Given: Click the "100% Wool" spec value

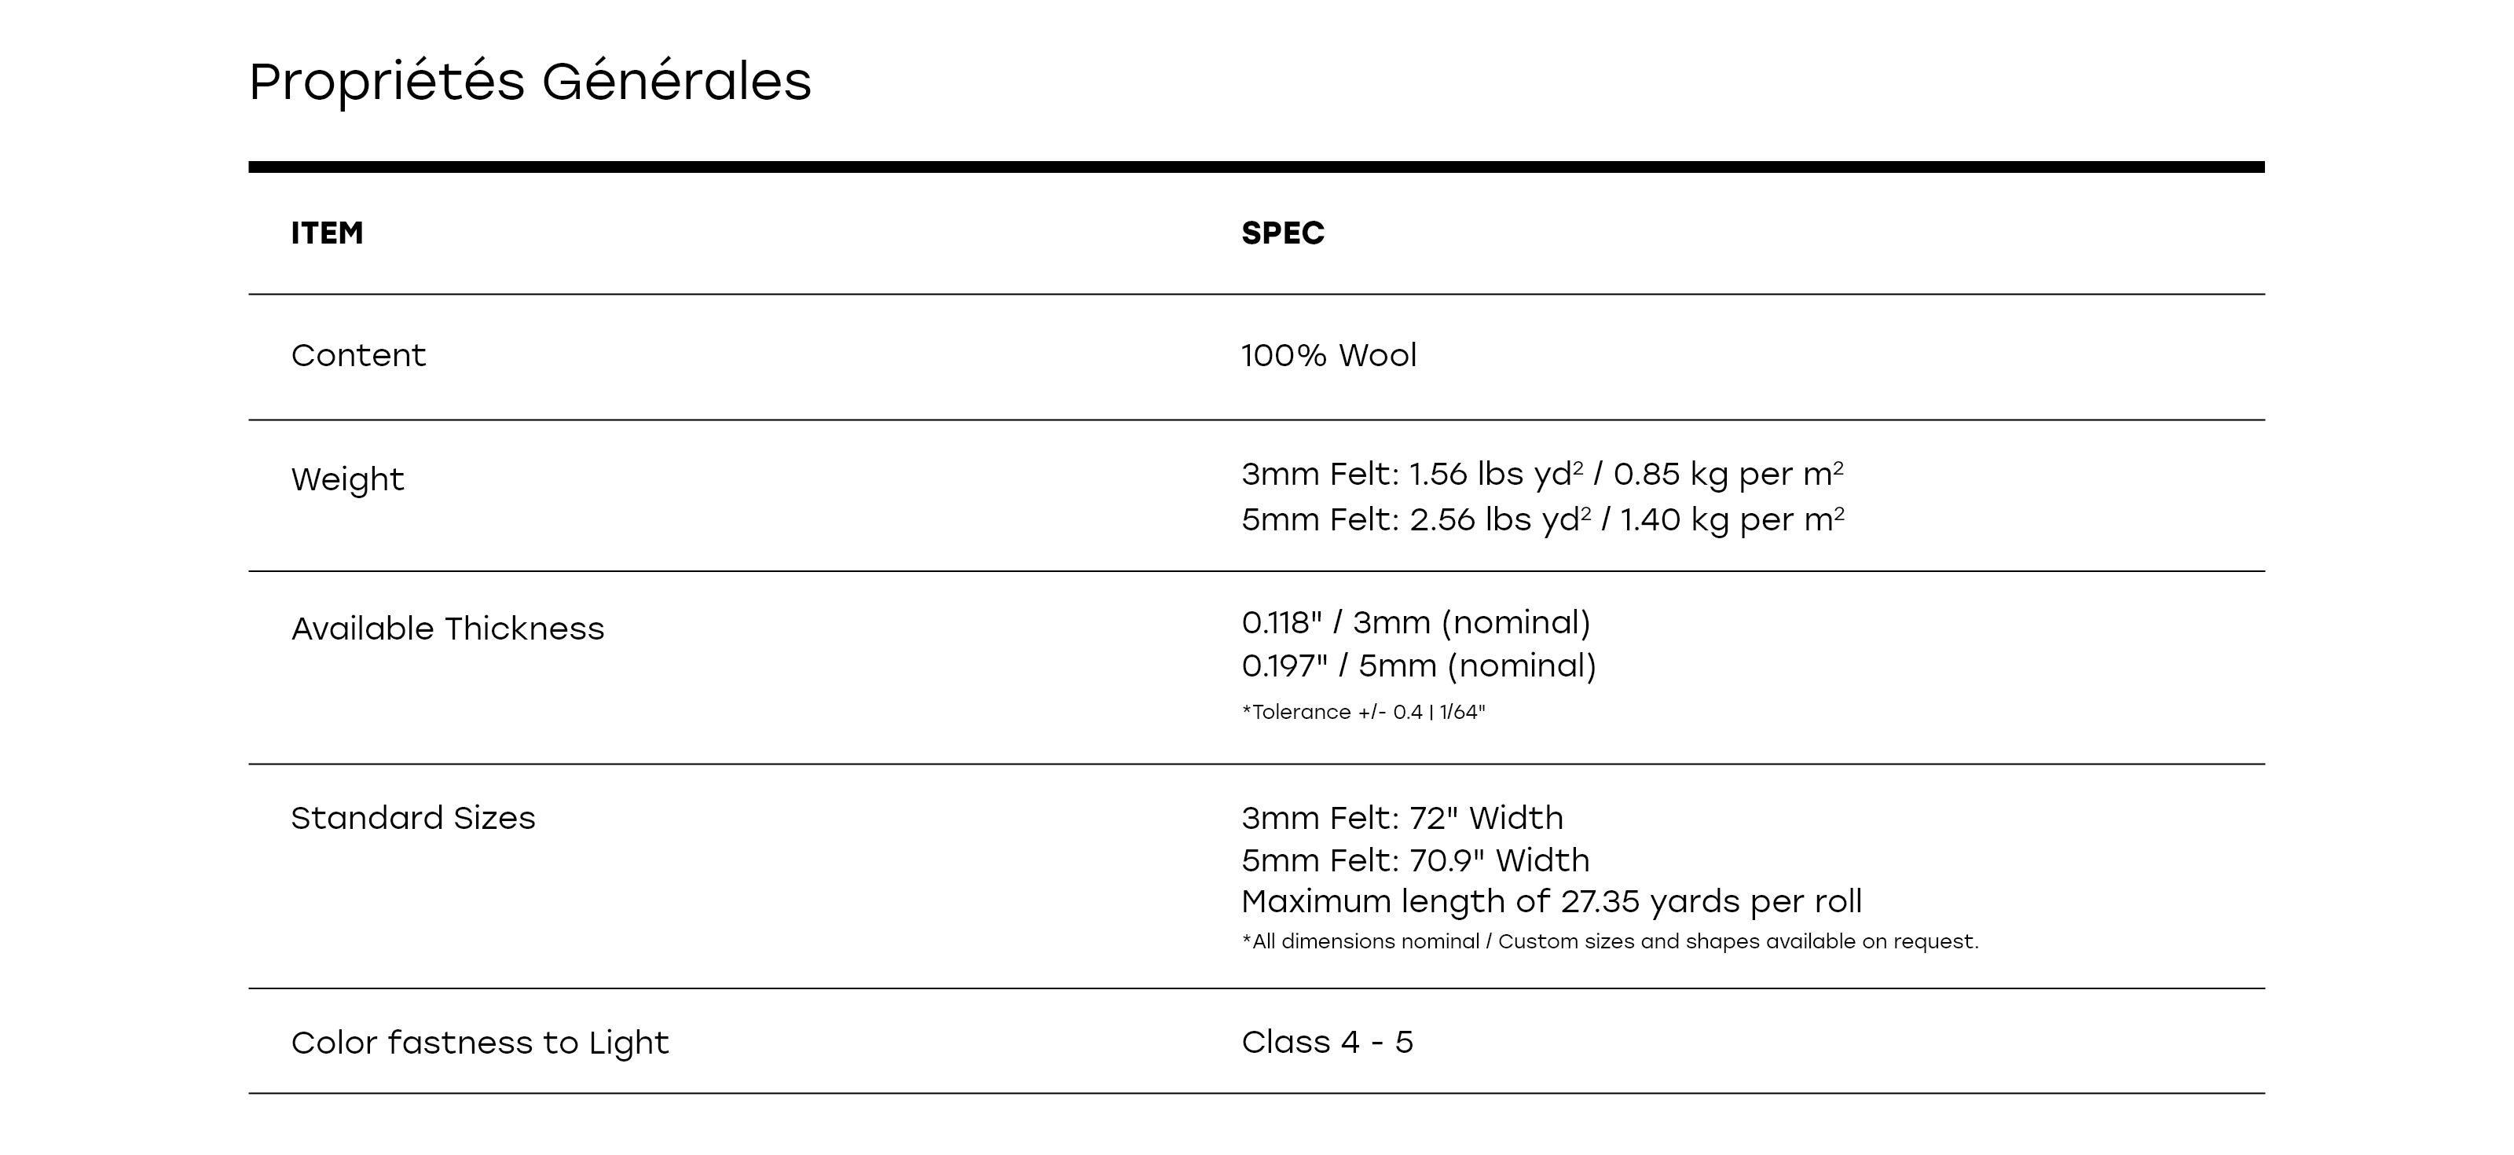Looking at the screenshot, I should click(1328, 355).
